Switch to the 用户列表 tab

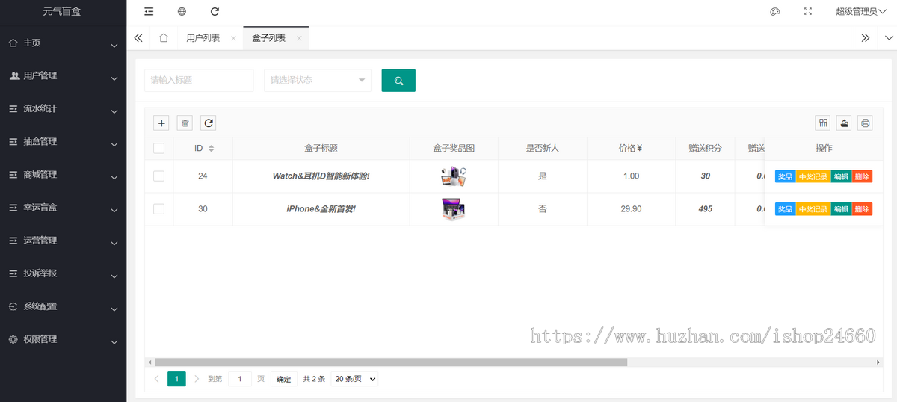click(x=203, y=38)
